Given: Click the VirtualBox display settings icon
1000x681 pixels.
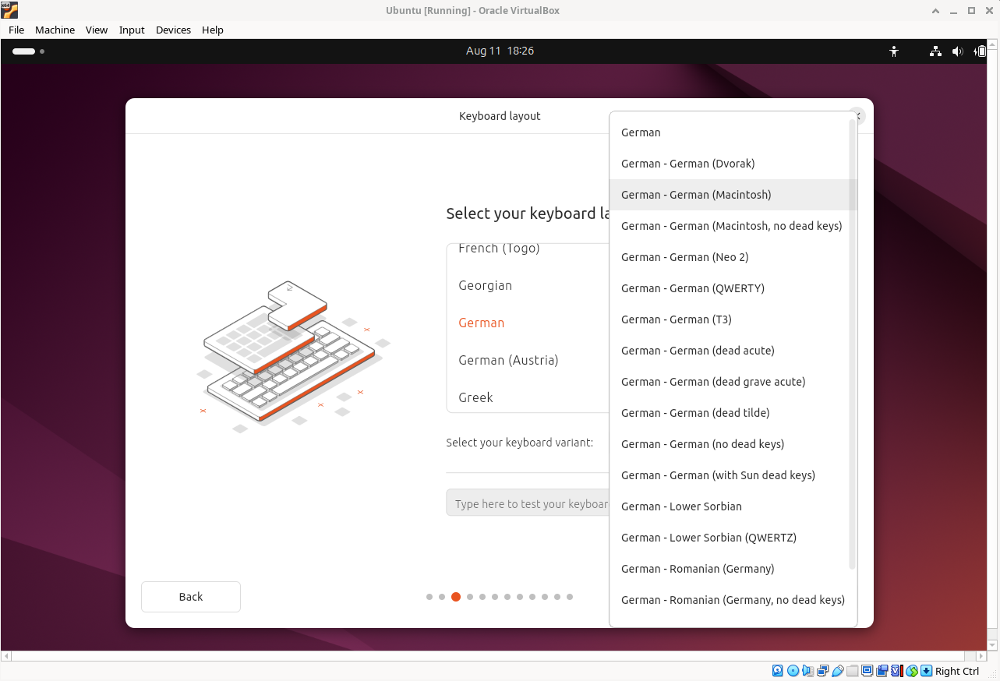Looking at the screenshot, I should 867,671.
